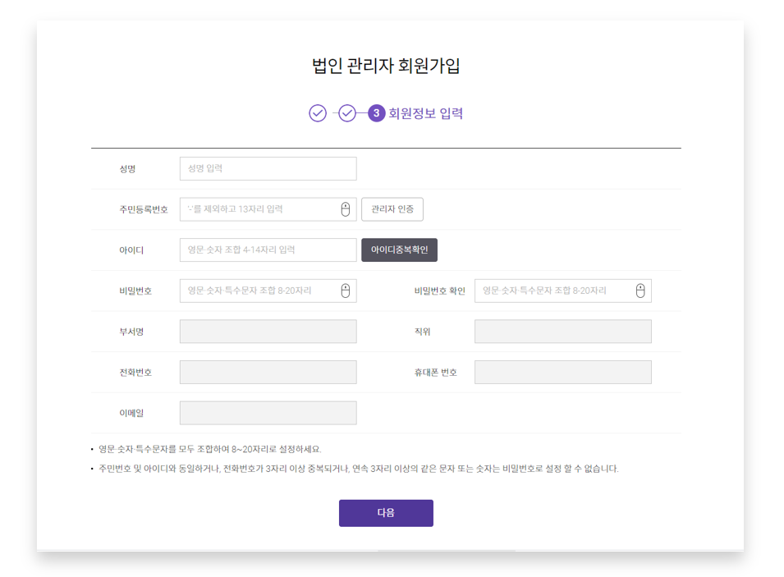Click mouse icon in 주민등록번호 field
The width and height of the screenshot is (784, 577).
tap(346, 209)
